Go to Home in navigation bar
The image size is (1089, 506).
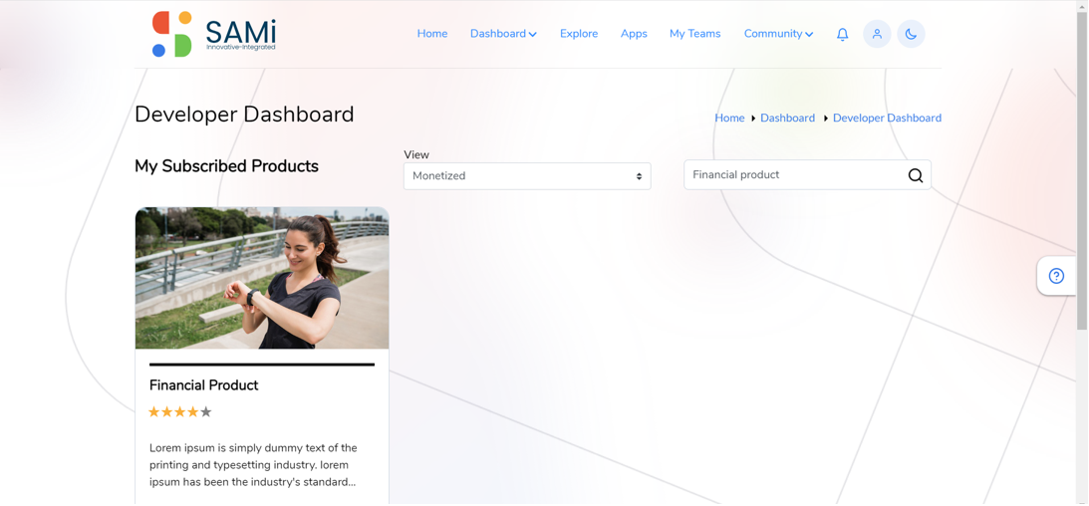coord(432,33)
